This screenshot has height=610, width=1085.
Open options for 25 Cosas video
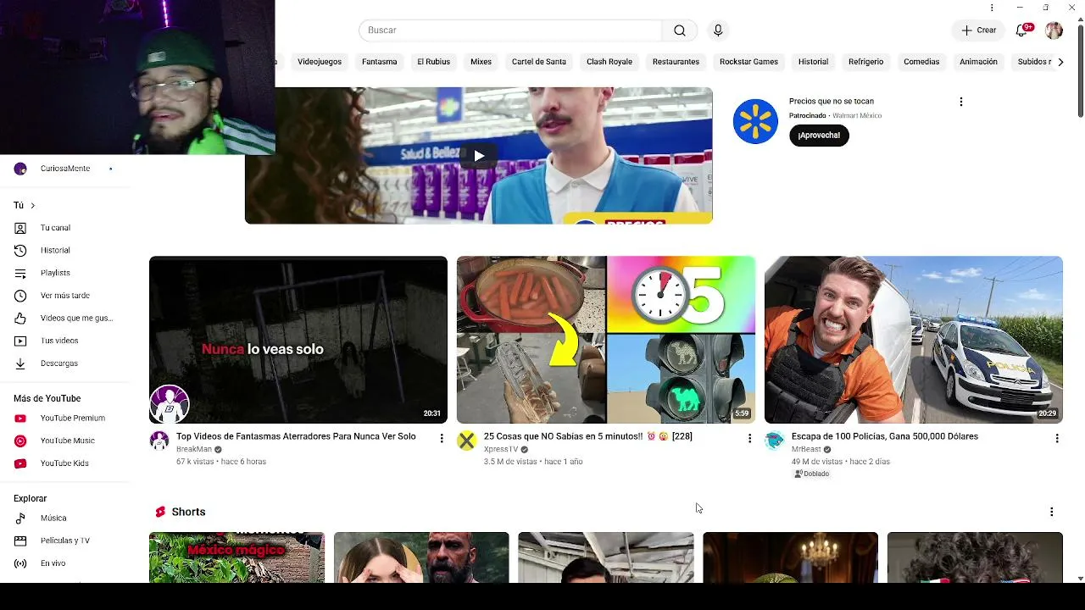point(748,438)
